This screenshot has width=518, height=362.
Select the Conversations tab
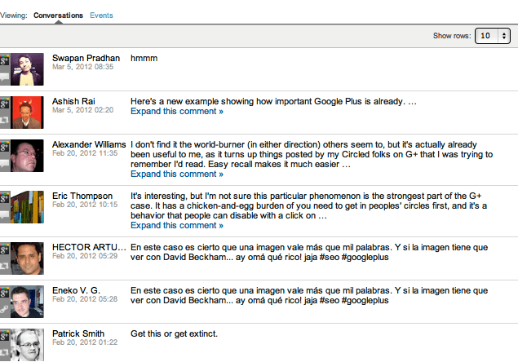[x=58, y=15]
